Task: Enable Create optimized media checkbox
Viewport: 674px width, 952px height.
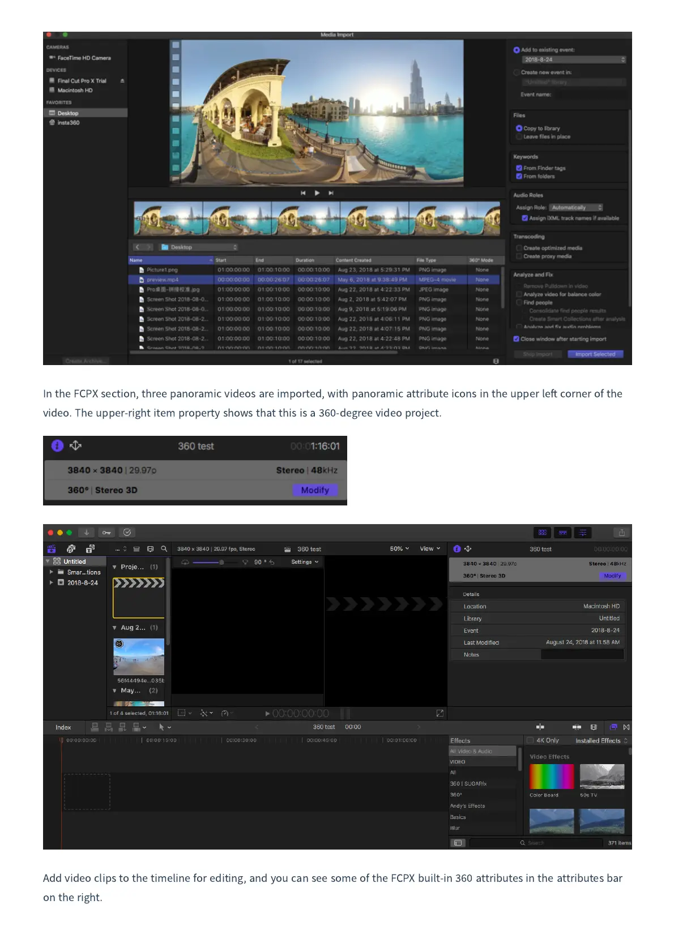Action: [519, 248]
